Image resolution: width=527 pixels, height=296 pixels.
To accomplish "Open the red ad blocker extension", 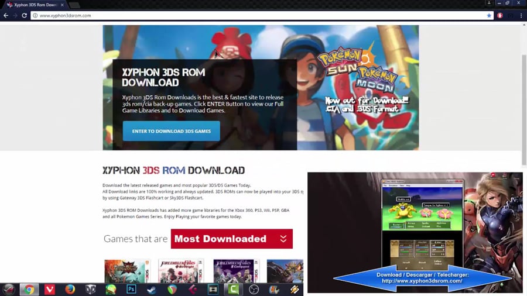I will (500, 15).
